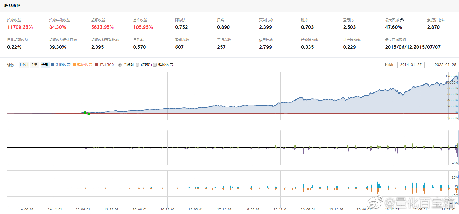Image resolution: width=459 pixels, height=214 pixels.
Task: Click the 最大回撤 value 47.60%
Action: [393, 27]
